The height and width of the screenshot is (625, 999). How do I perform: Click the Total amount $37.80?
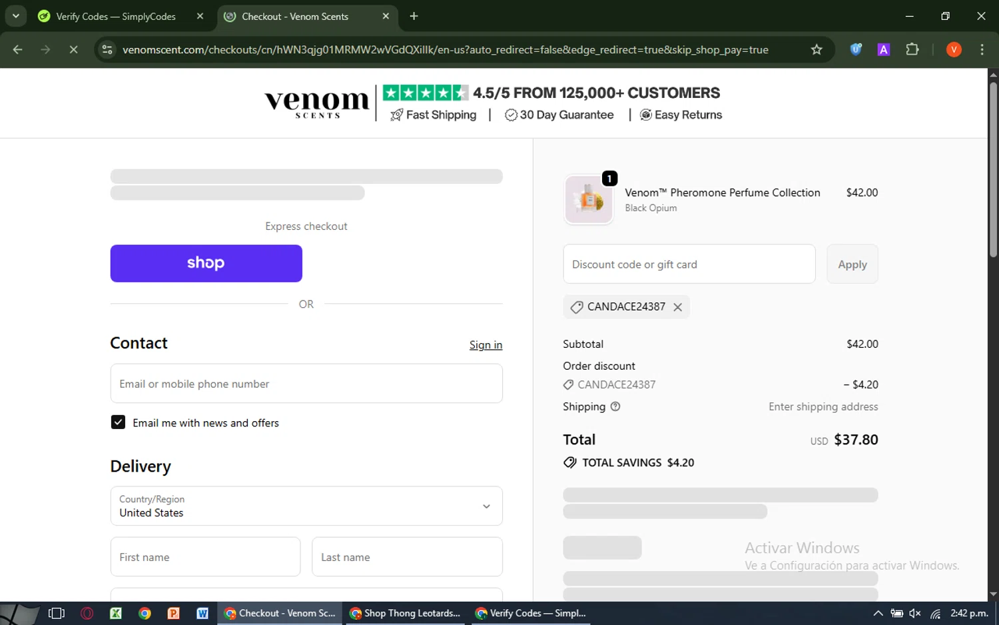tap(856, 440)
